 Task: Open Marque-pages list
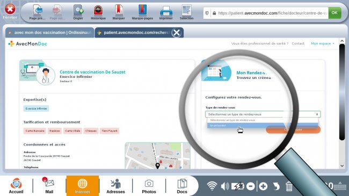click(x=142, y=10)
